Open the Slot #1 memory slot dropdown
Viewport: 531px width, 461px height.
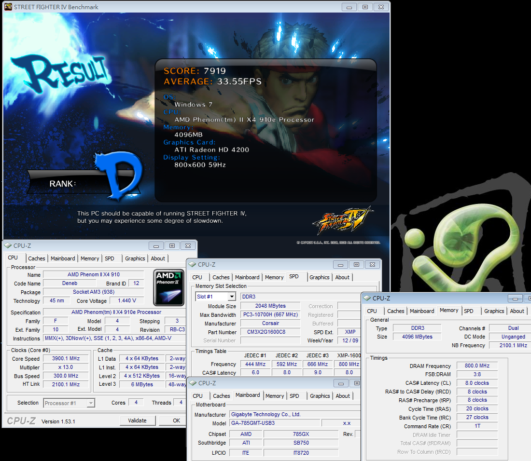232,297
